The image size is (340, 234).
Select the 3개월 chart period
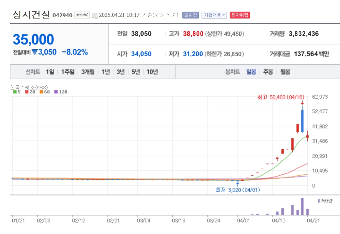[x=88, y=72]
